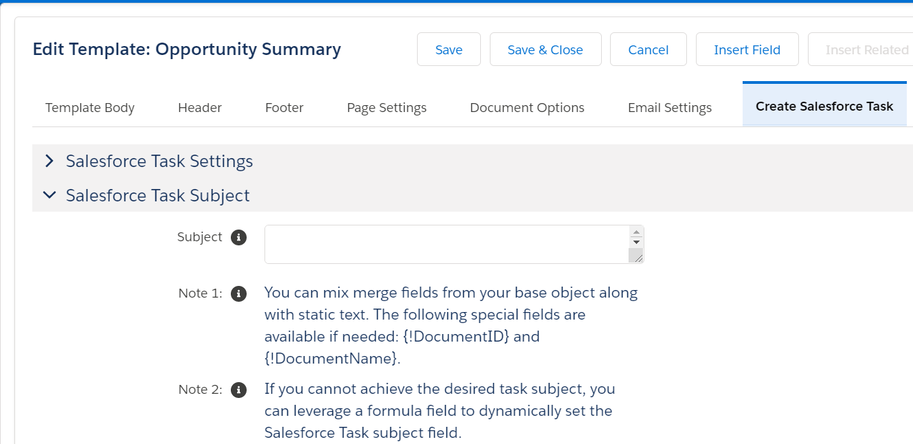Click the Note 2 text about formula field
Screen dimensions: 913x444
click(439, 411)
